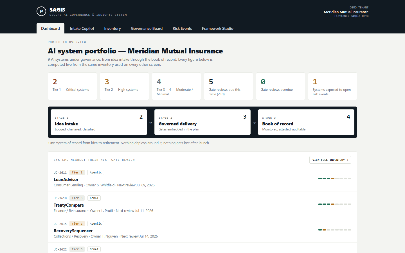Click the Meridian Mutual Insurance tenant name
405x253 pixels.
[x=346, y=12]
